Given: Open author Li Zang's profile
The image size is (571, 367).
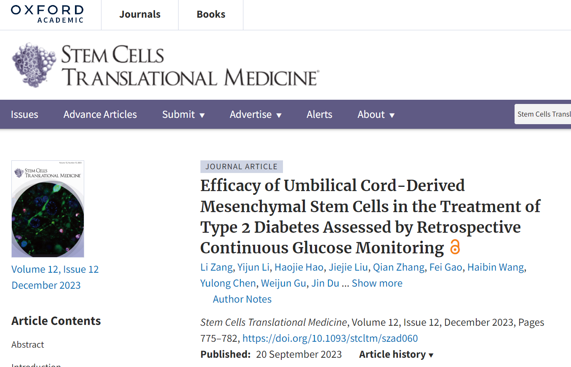Looking at the screenshot, I should point(216,267).
